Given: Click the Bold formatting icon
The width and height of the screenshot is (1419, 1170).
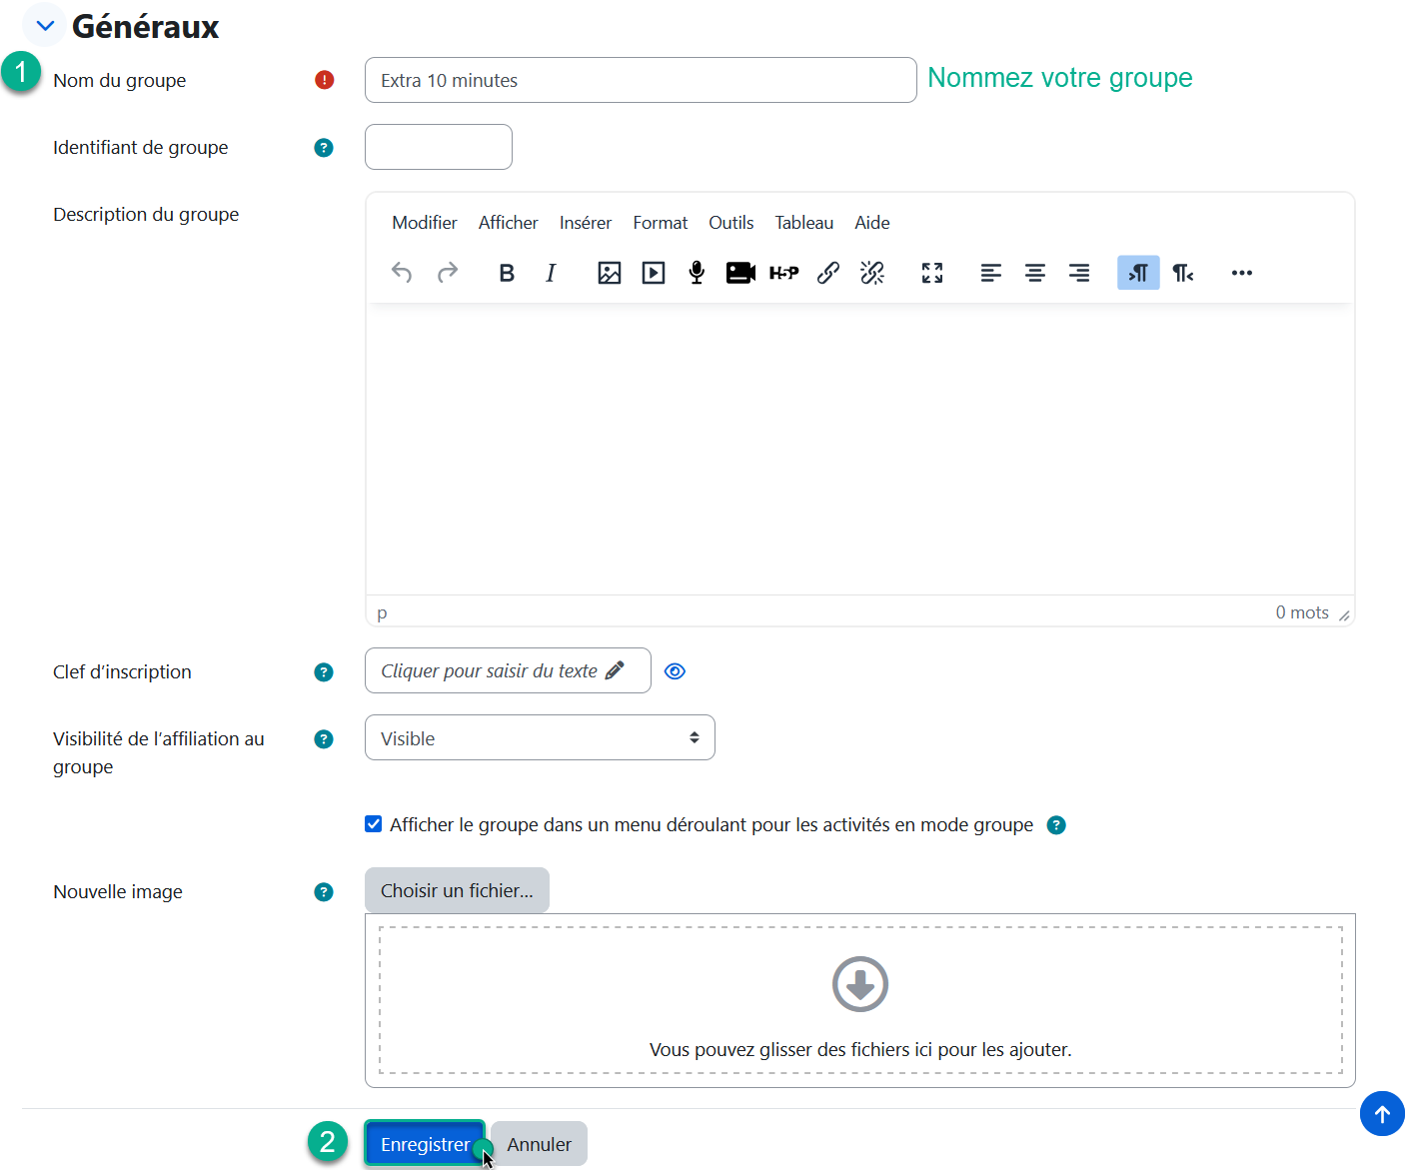Looking at the screenshot, I should 507,273.
